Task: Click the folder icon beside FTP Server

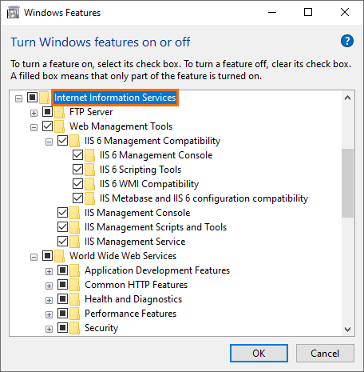Action: click(x=60, y=112)
